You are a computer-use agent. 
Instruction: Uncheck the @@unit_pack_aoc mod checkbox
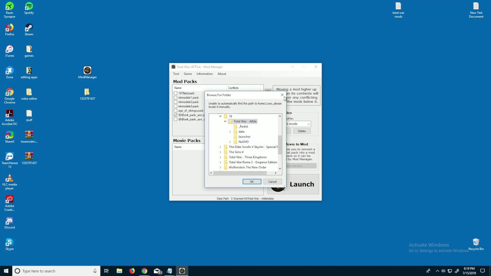pos(176,115)
